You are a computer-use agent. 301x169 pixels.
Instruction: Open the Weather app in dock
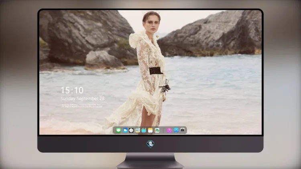tap(125, 131)
